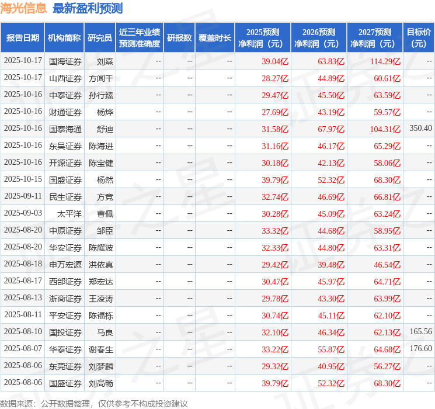Select 东吴证券 institution cell

[x=65, y=146]
